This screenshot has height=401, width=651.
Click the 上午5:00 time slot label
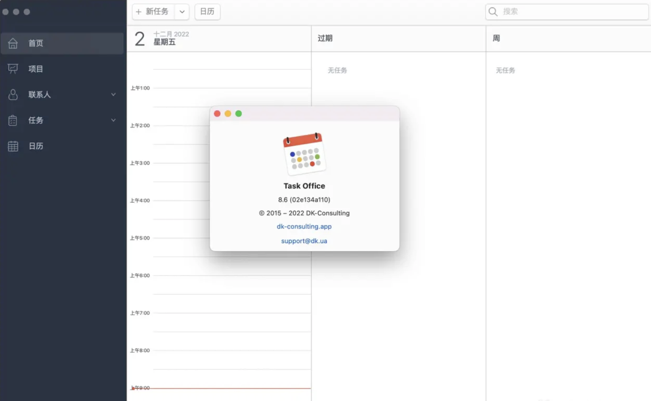(140, 238)
